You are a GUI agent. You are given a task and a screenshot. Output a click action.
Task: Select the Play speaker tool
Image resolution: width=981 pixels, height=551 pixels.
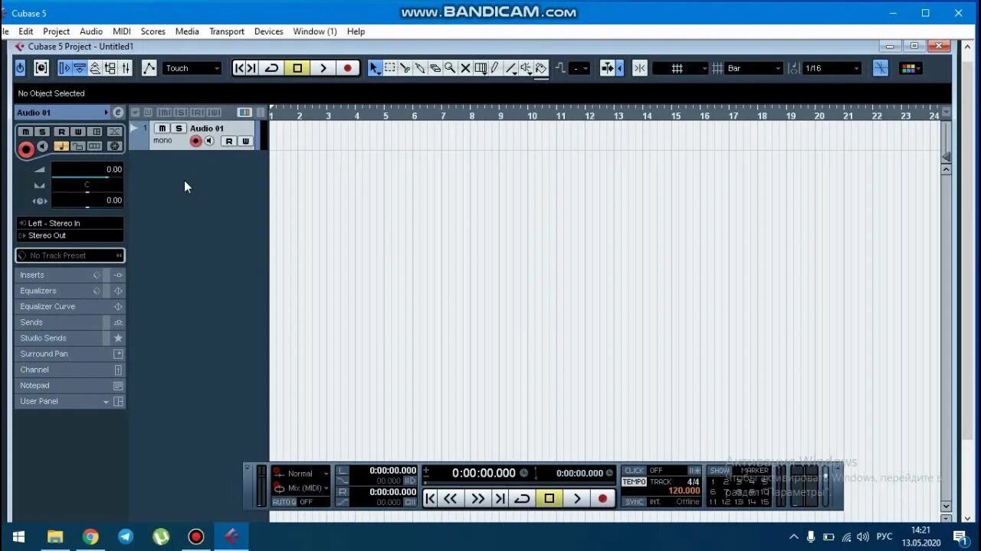[526, 68]
